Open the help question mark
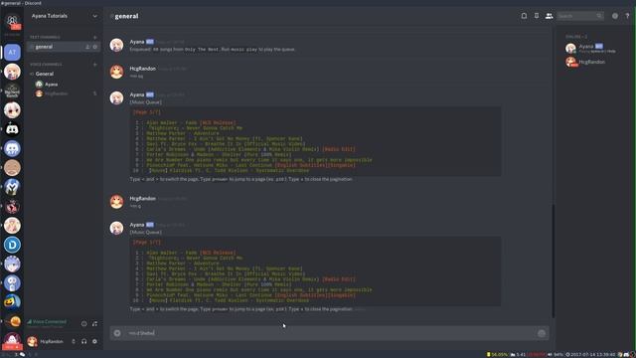The image size is (636, 358). coord(627,16)
